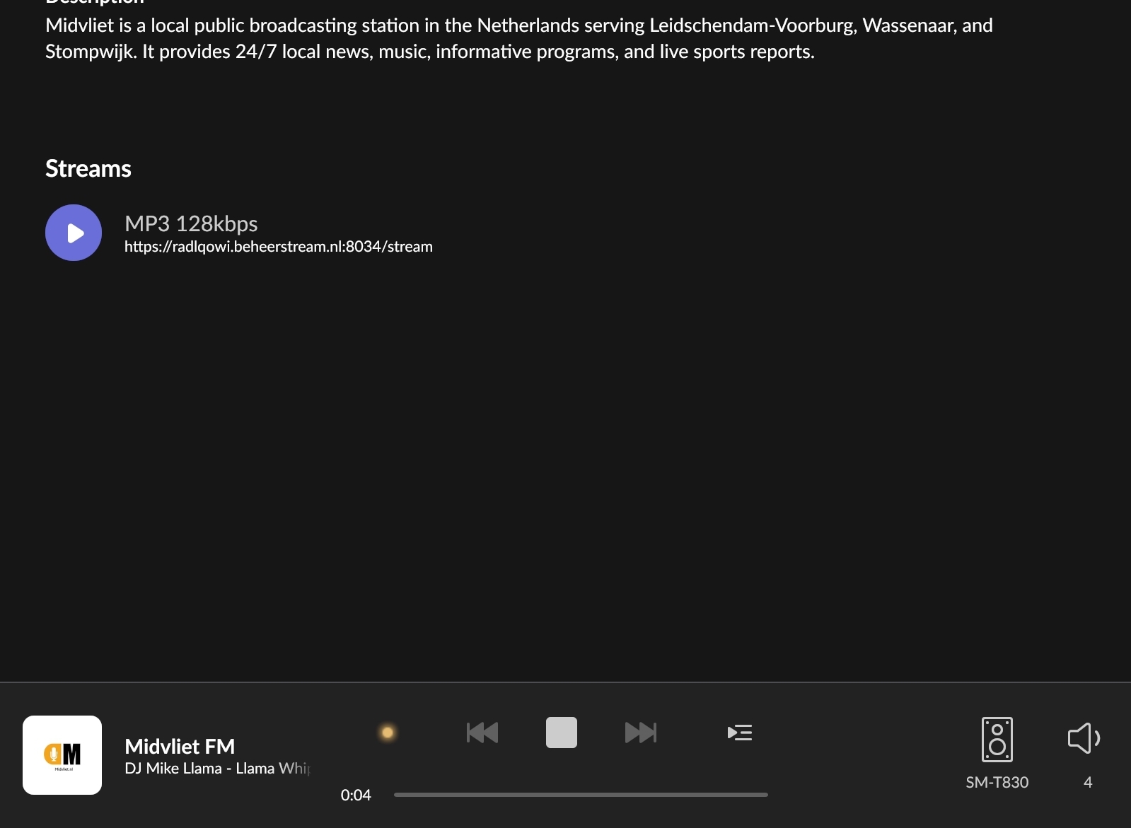Select the MP3 128kbps stream label

(x=191, y=223)
